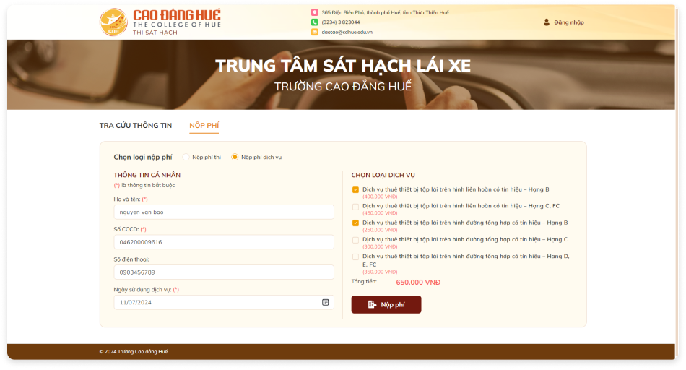Click the © 2024 Trường Cao đẳng Huế footer
Image resolution: width=686 pixels, height=370 pixels.
click(x=134, y=352)
